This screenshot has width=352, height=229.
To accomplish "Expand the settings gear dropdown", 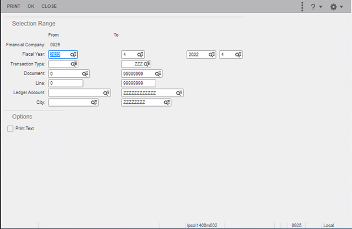I will pyautogui.click(x=336, y=6).
